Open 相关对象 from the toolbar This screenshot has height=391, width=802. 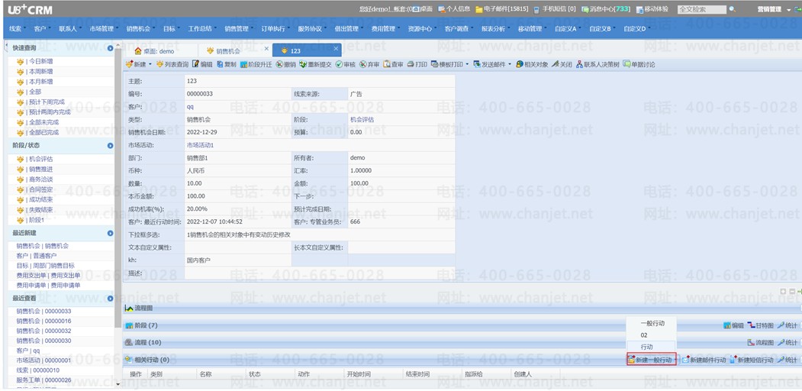tap(532, 64)
